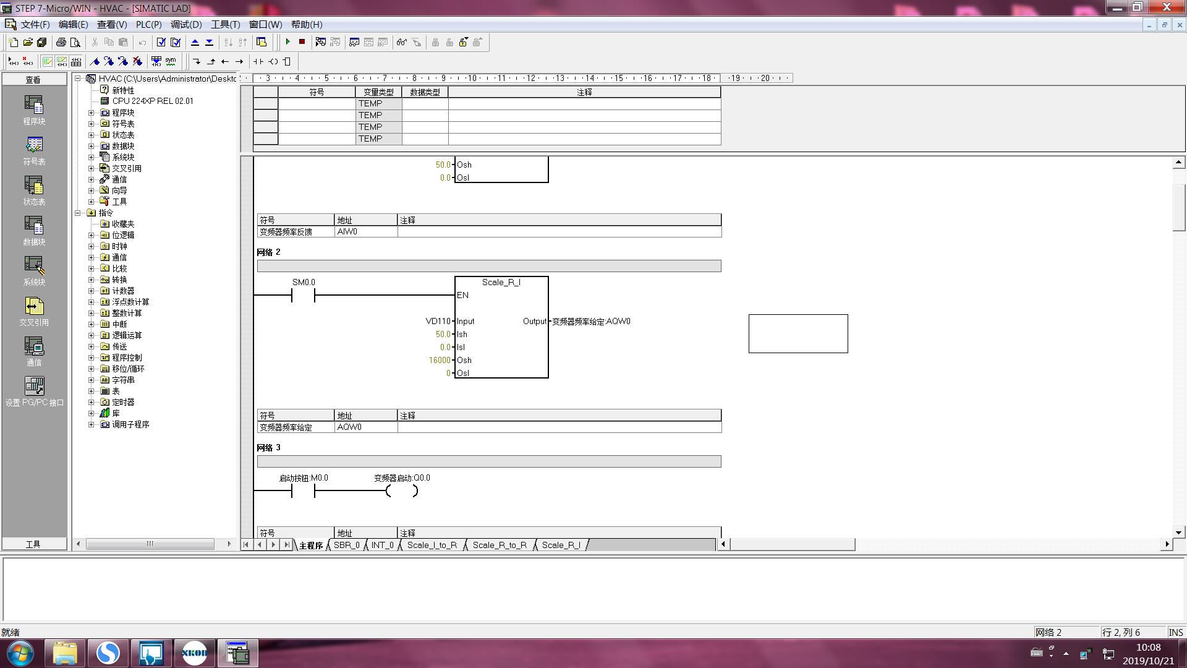Screen dimensions: 1187x668
Task: Toggle program status monitoring (glasses icon)
Action: pos(402,42)
